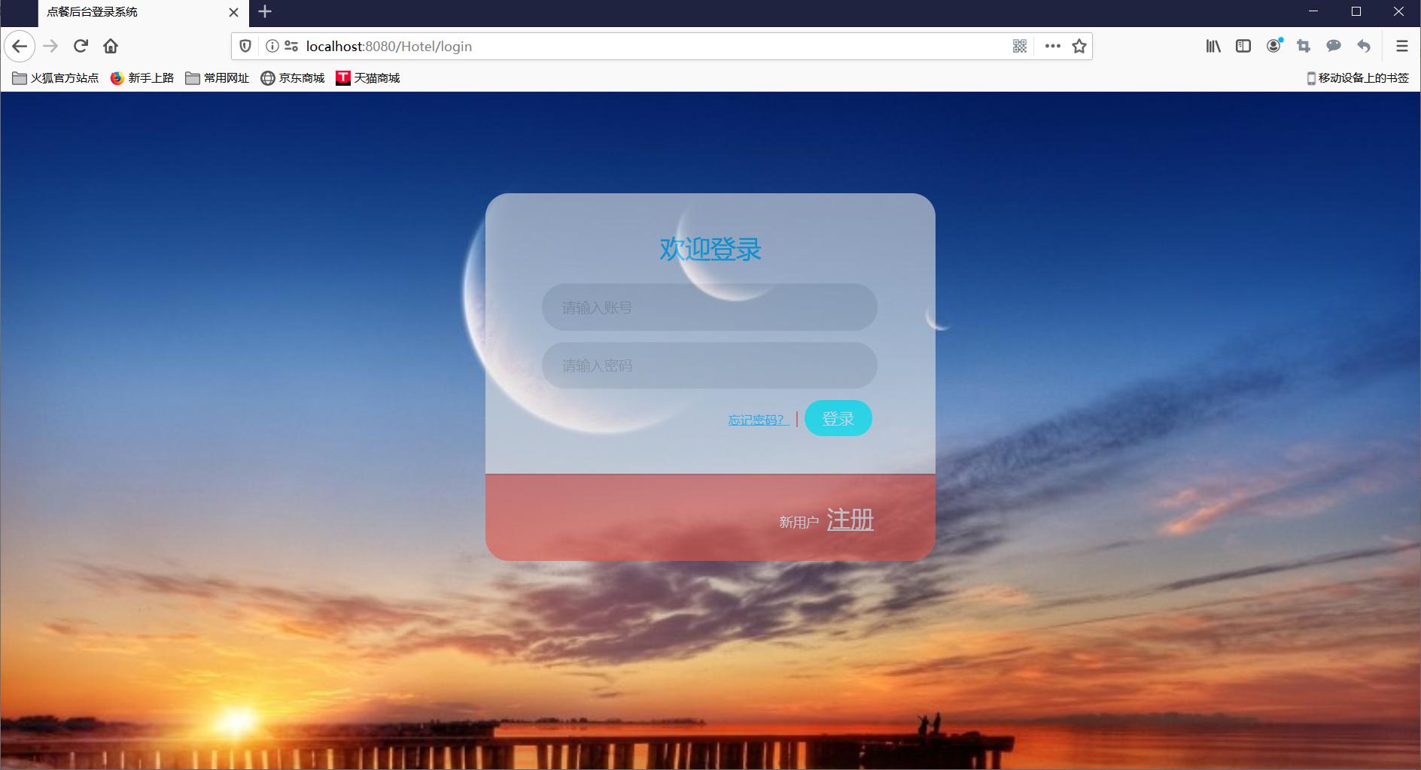This screenshot has height=770, width=1421.
Task: Open a new tab with plus button
Action: coord(265,11)
